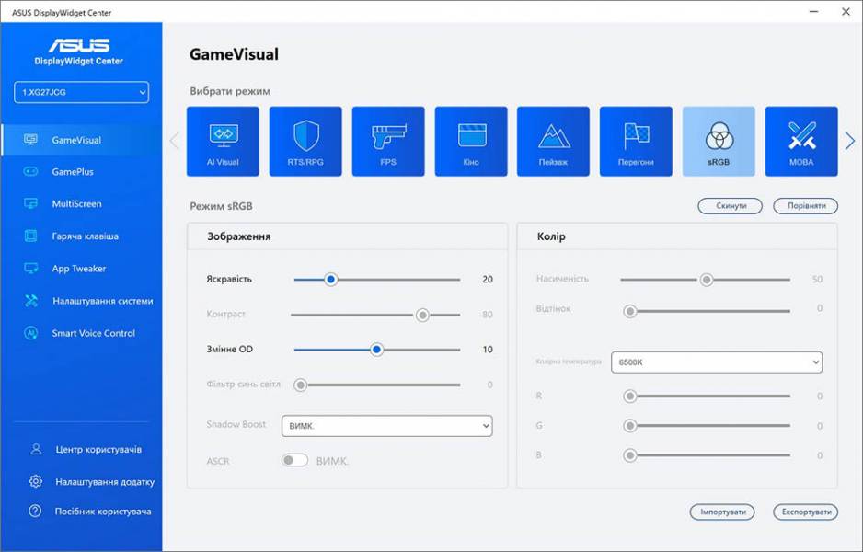
Task: Click the Змінне OD value 10
Action: click(488, 350)
